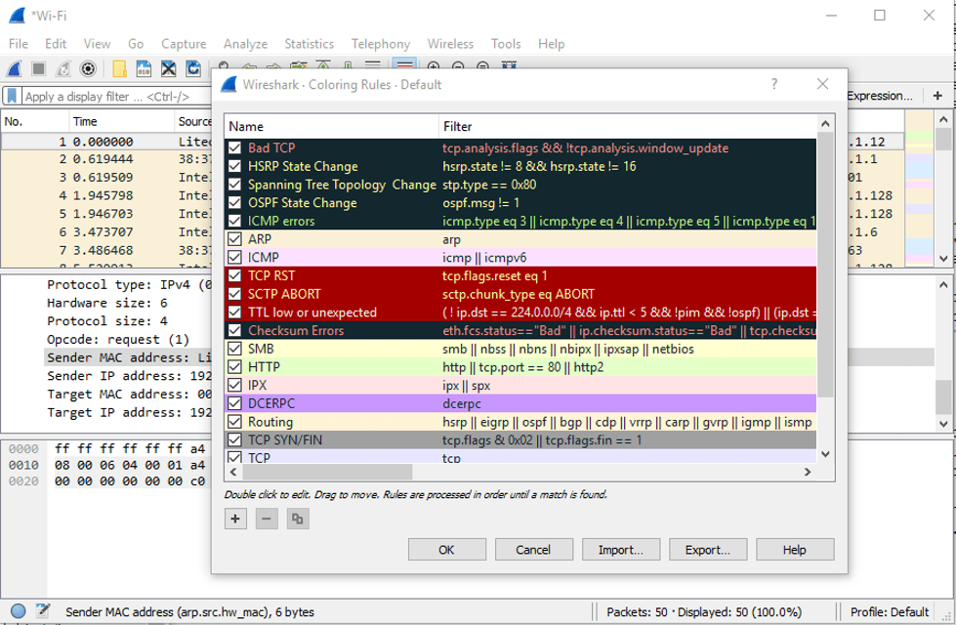
Task: Open capture options gear icon
Action: (x=88, y=68)
